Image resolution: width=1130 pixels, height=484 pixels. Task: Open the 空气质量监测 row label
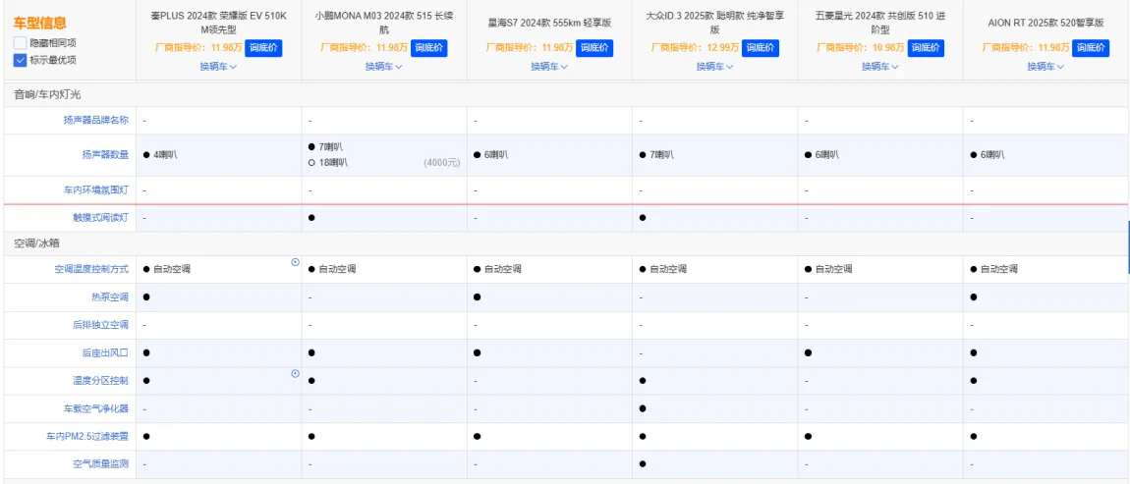(x=100, y=464)
